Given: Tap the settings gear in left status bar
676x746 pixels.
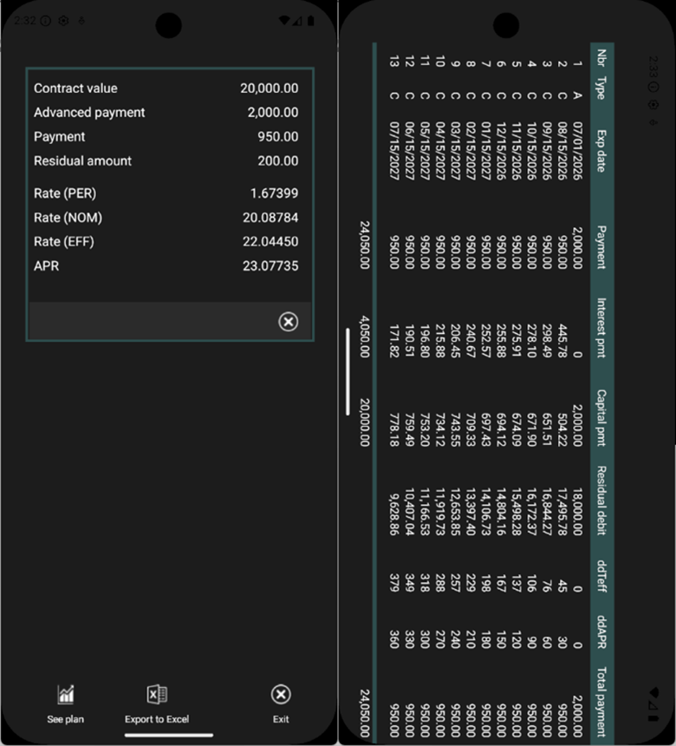Looking at the screenshot, I should pos(63,21).
